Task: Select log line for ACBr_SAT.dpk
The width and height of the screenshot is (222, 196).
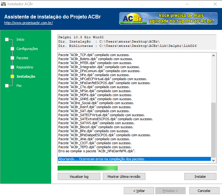Action: [134, 111]
